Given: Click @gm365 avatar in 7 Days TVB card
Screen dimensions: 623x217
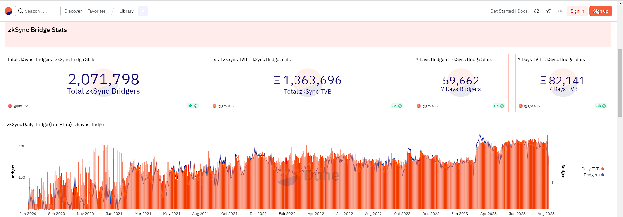Looking at the screenshot, I should tap(521, 106).
